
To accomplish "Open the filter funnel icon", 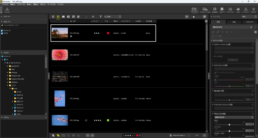I will coord(100,17).
